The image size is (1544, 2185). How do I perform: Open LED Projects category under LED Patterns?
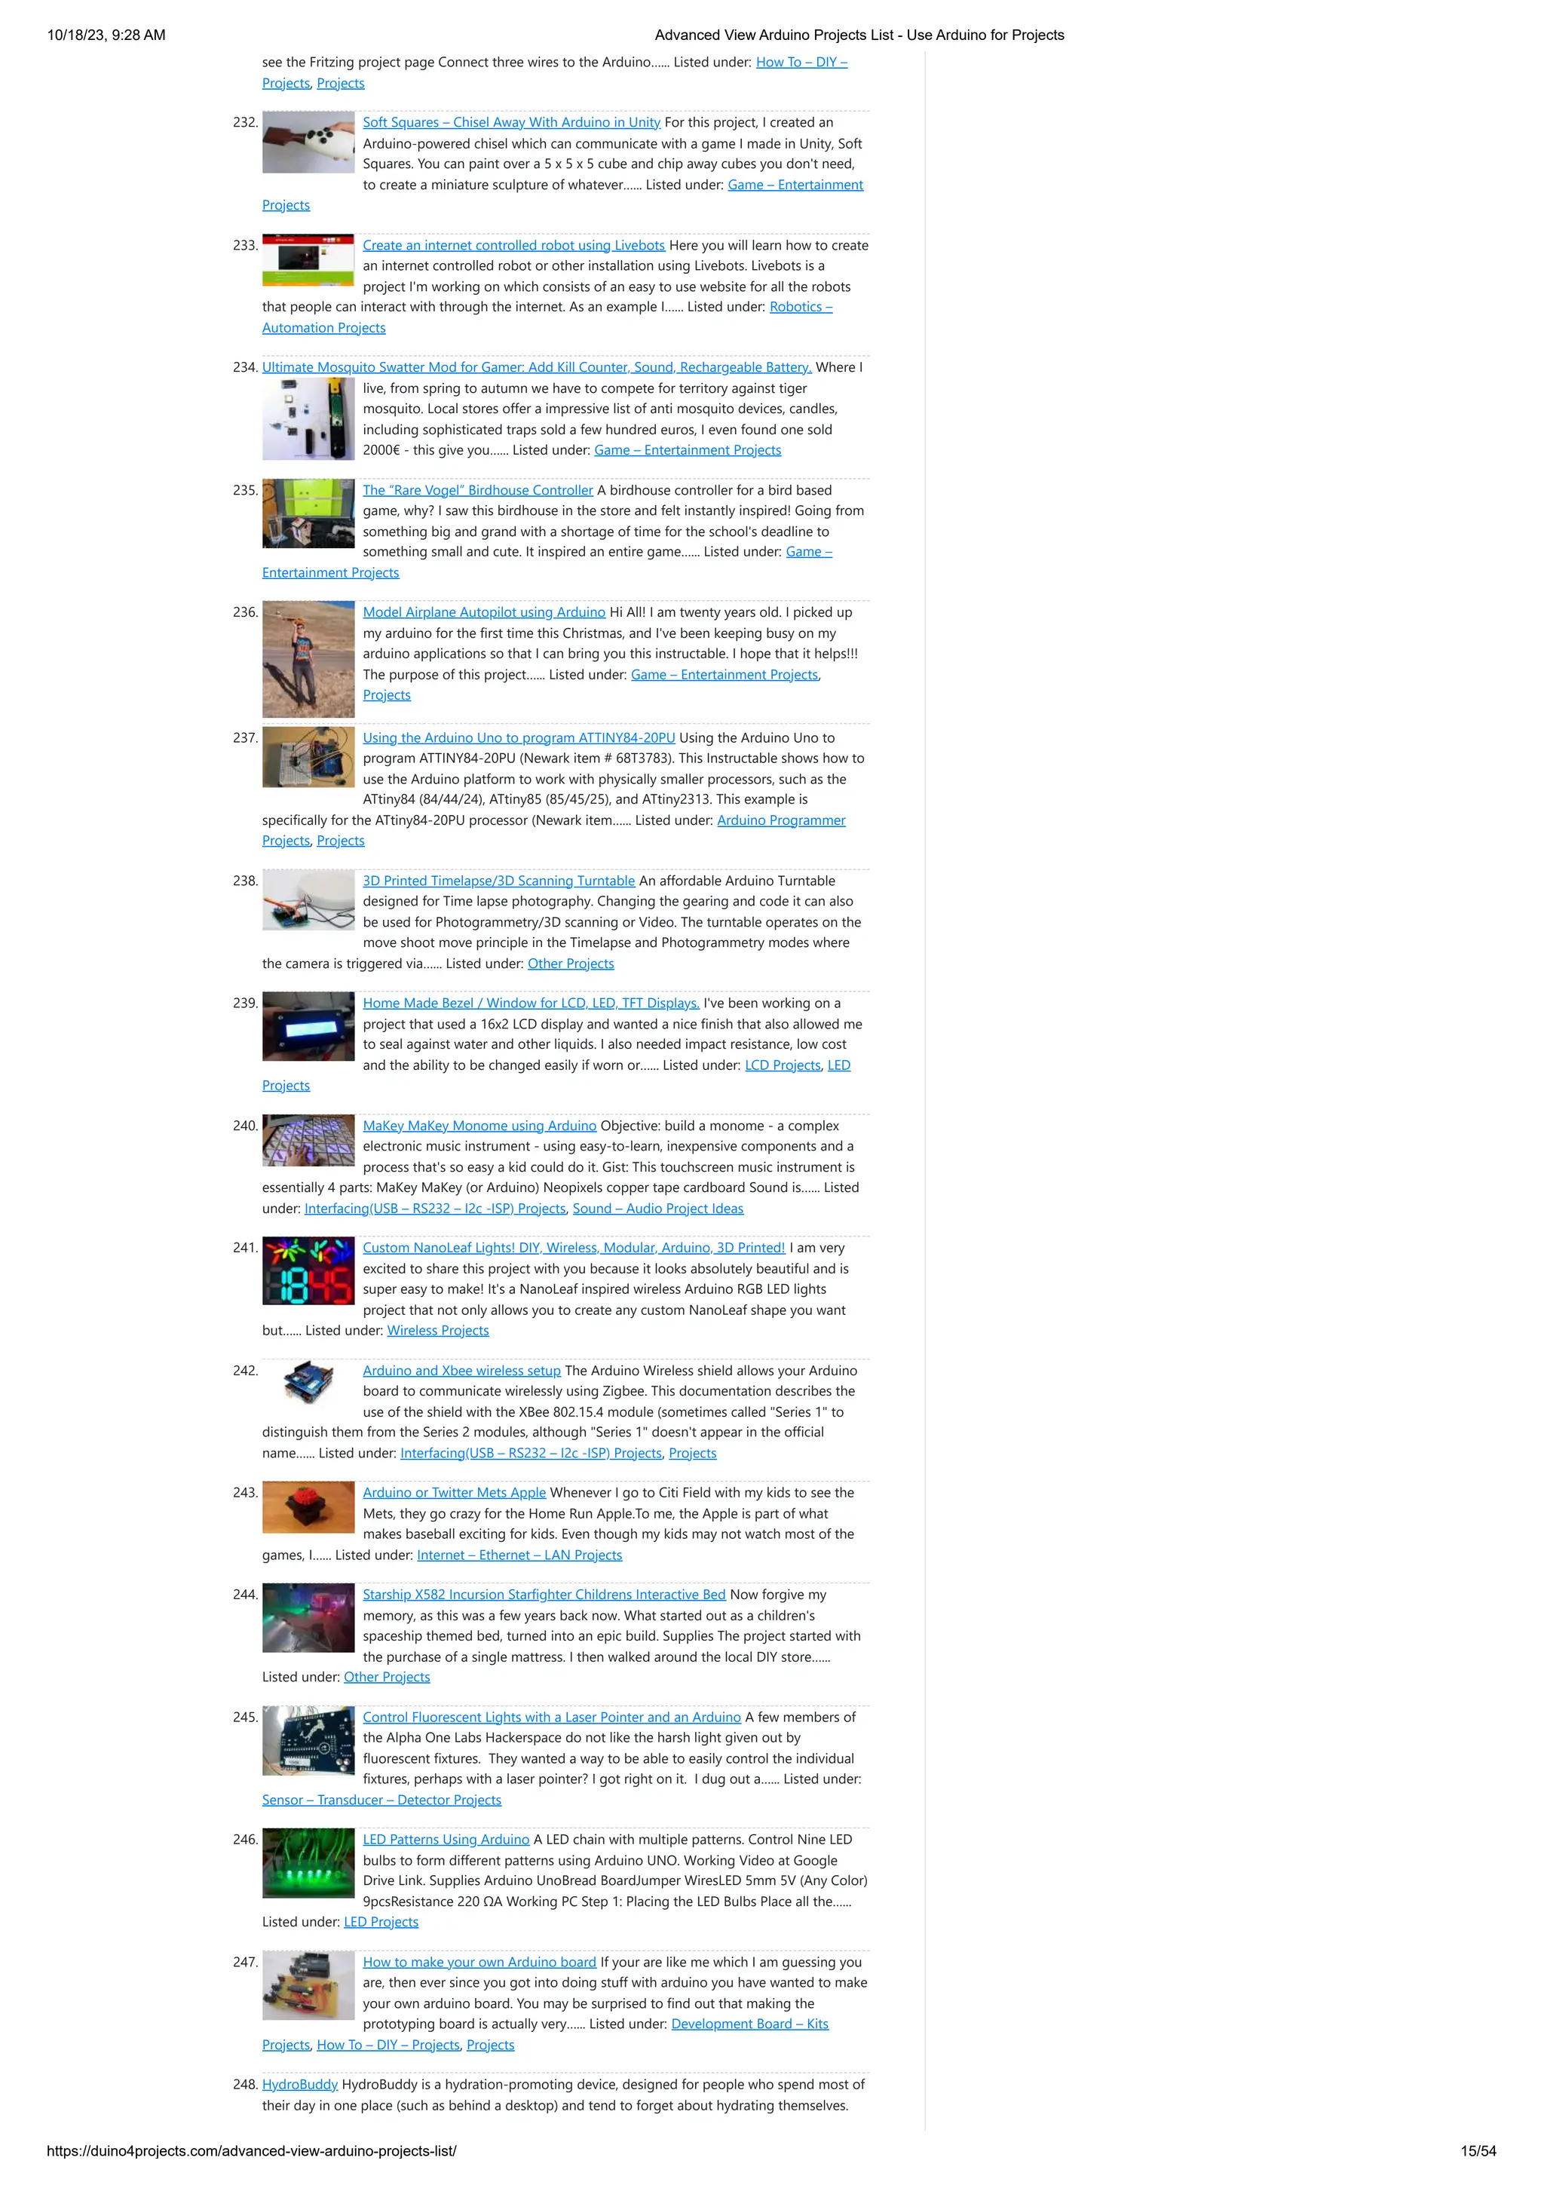click(x=381, y=1923)
